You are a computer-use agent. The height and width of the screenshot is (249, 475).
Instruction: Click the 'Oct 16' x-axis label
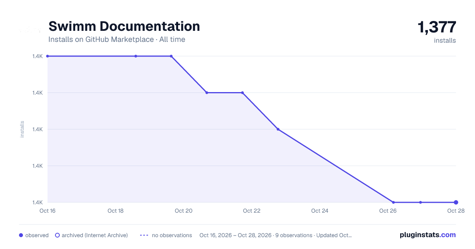point(47,211)
